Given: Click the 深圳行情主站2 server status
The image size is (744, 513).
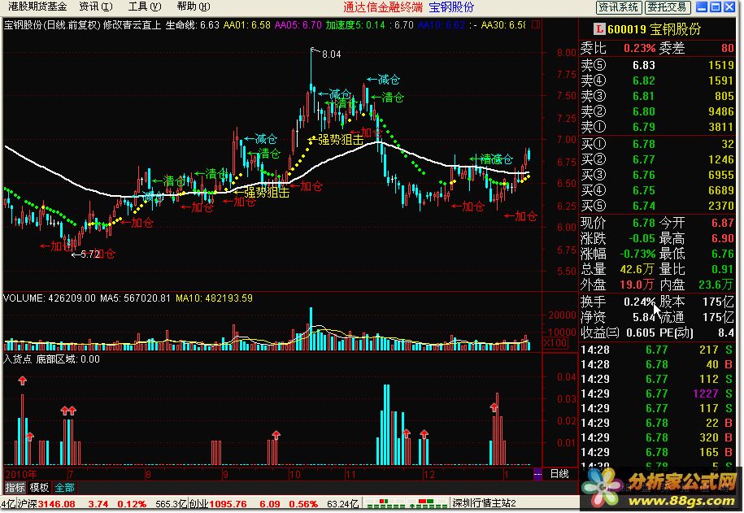Looking at the screenshot, I should pyautogui.click(x=484, y=503).
